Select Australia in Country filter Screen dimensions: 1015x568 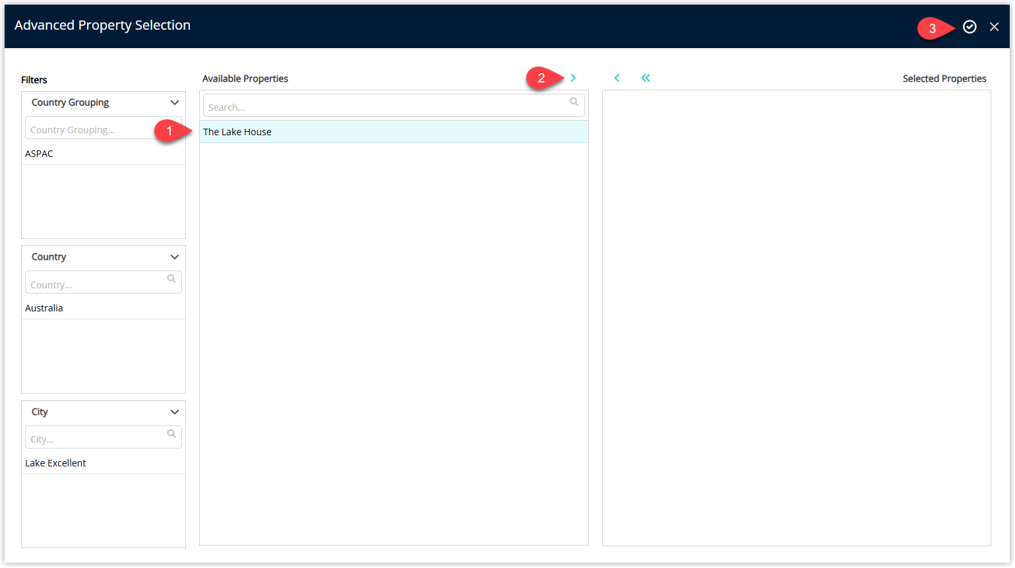click(104, 308)
